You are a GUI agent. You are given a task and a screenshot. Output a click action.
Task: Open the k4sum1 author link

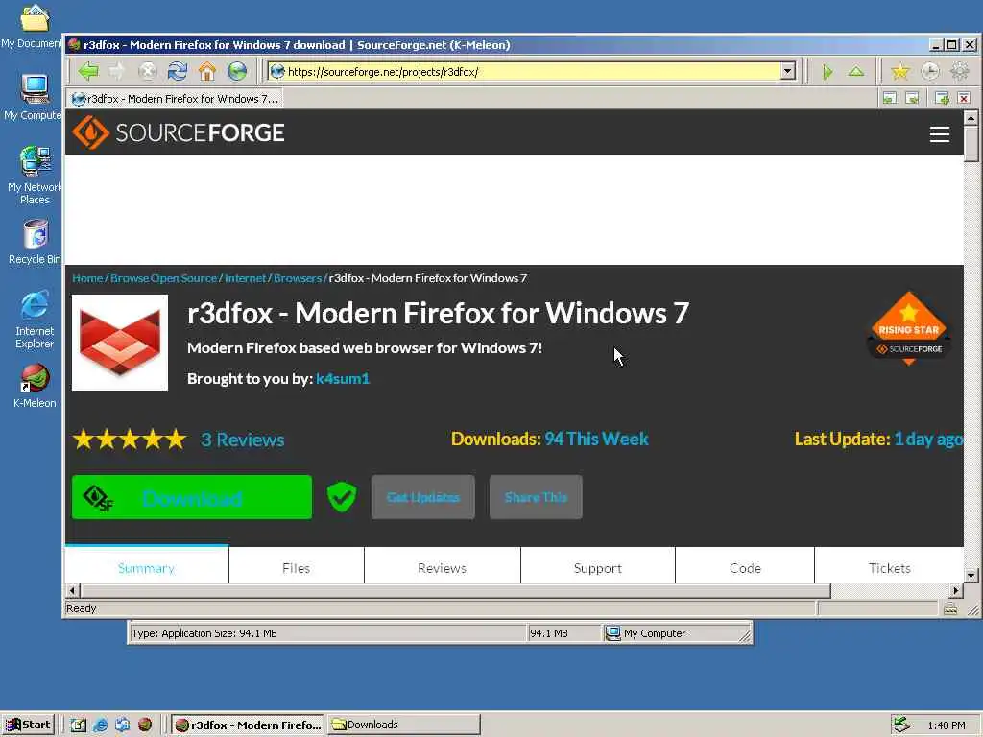click(343, 378)
